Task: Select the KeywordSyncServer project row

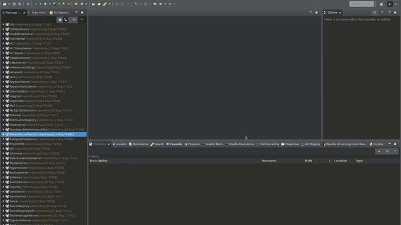Action: pos(44,86)
